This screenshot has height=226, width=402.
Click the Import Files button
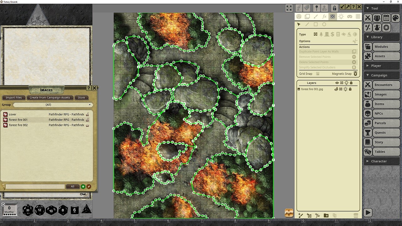pos(14,98)
